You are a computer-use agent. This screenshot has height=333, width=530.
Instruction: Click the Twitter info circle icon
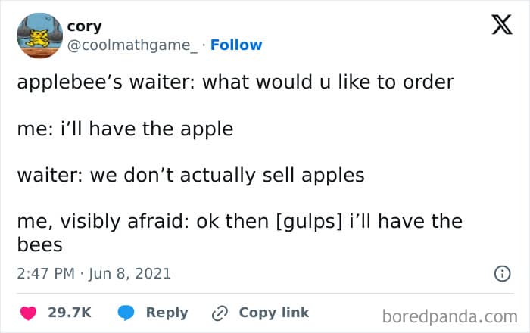click(x=501, y=274)
